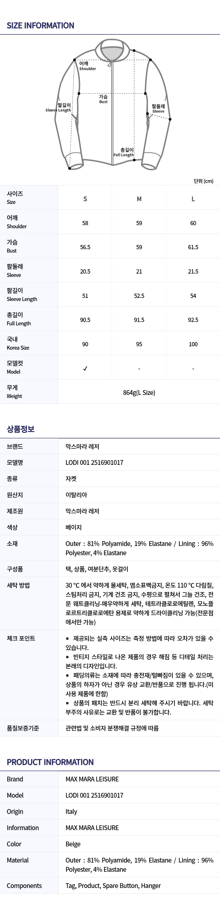Click the 세탁 방법 row label
Screen dimensions: 220x912
click(x=18, y=585)
